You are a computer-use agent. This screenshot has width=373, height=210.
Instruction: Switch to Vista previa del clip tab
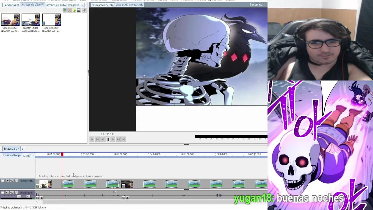103,5
